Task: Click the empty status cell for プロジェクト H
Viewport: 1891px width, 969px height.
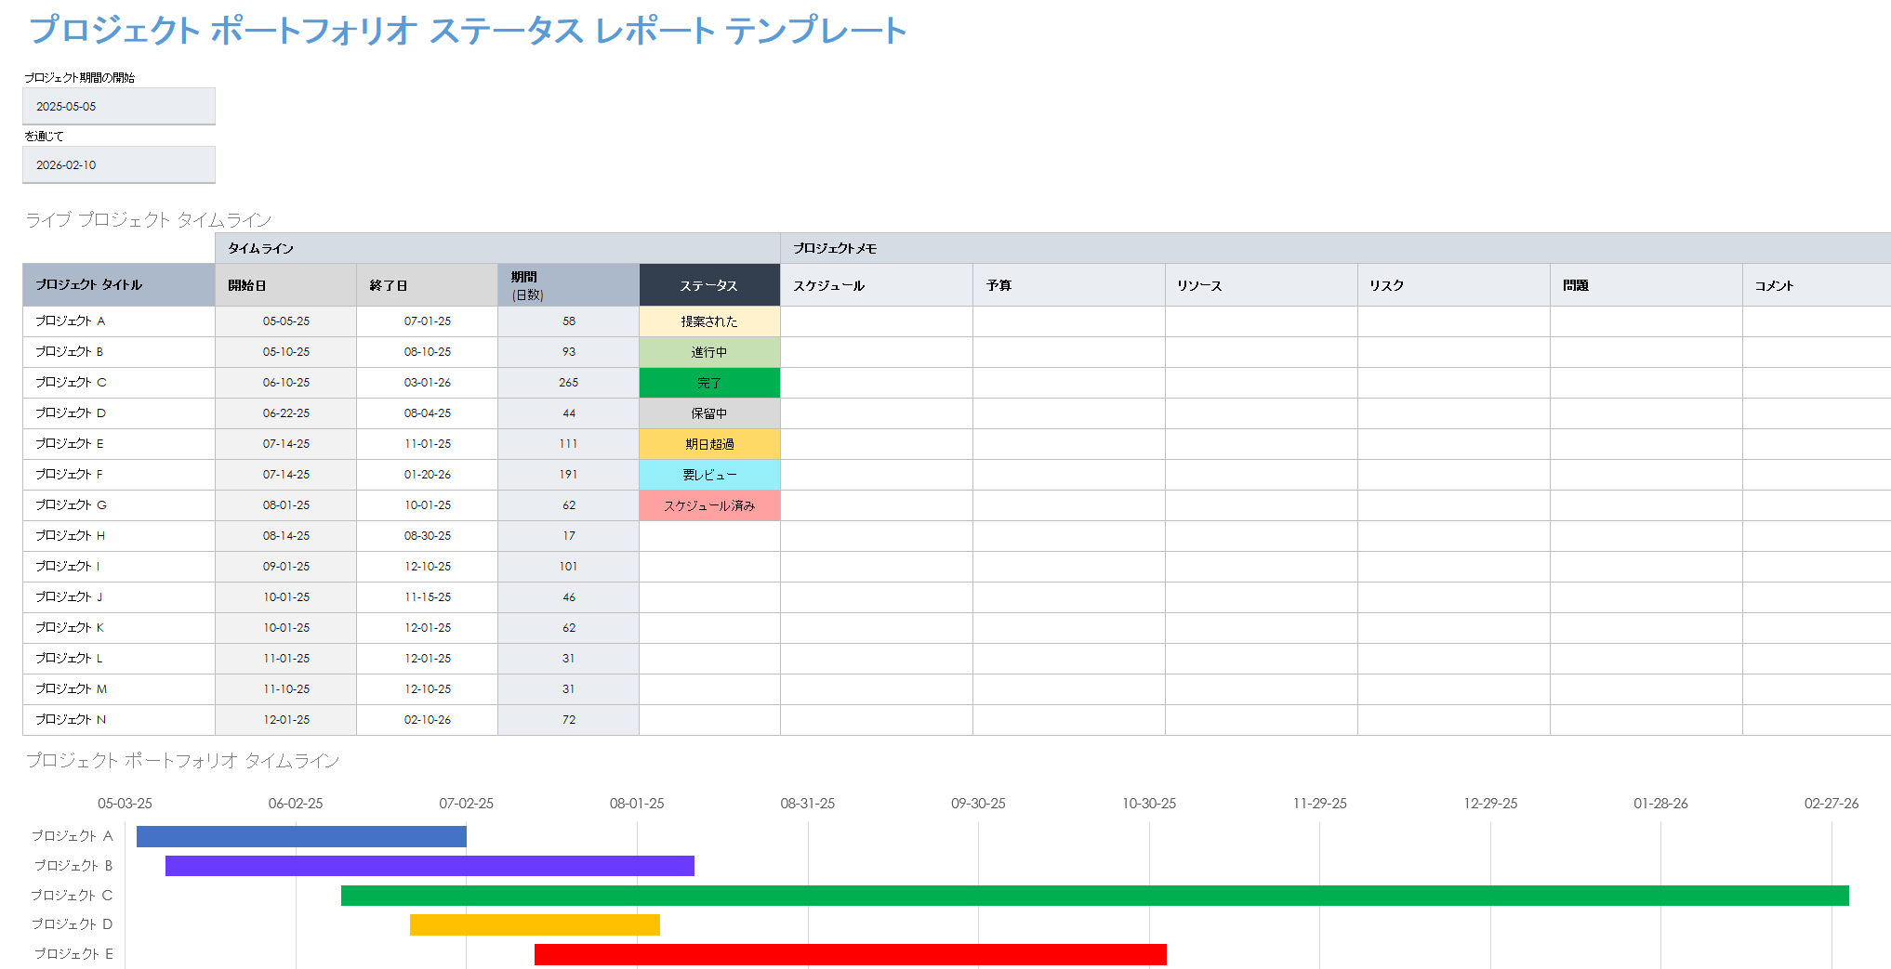Action: point(709,536)
